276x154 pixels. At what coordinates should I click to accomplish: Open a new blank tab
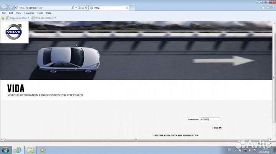[132, 8]
